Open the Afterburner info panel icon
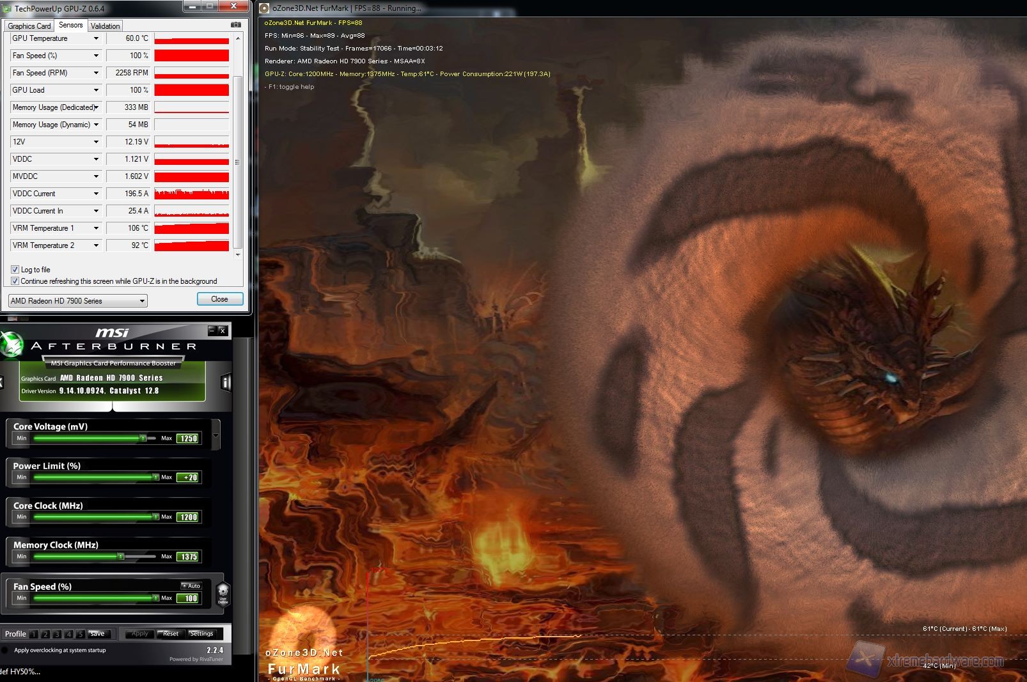 [225, 382]
